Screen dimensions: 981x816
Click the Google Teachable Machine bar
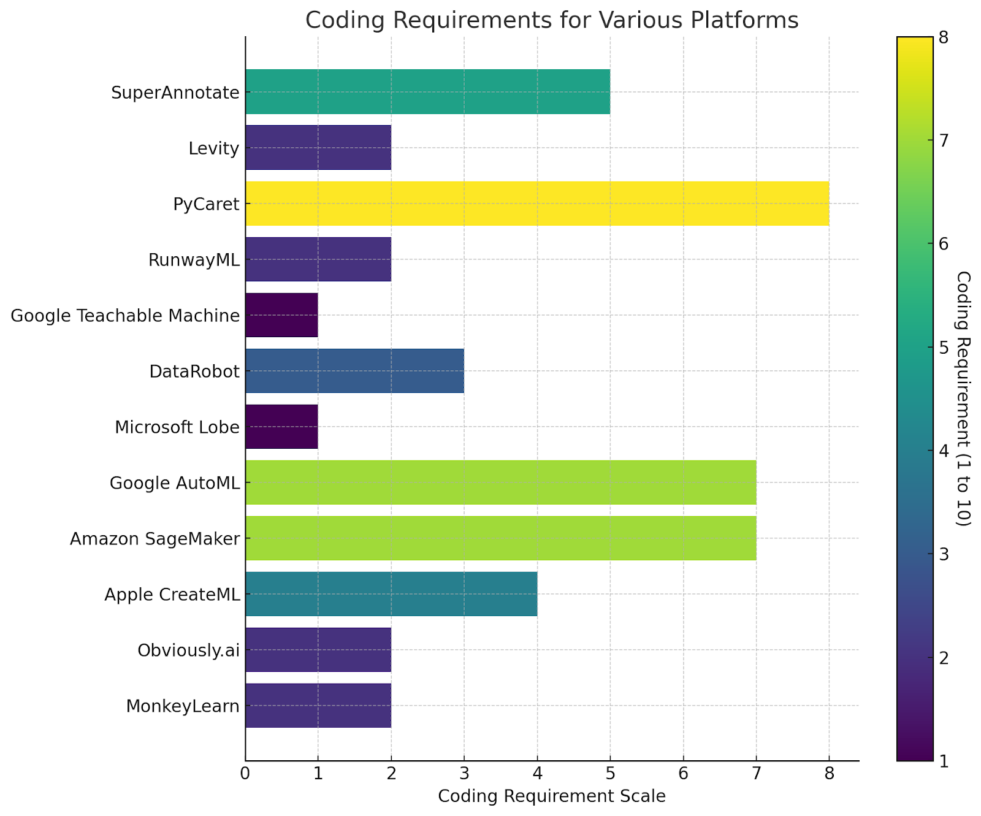pyautogui.click(x=282, y=315)
